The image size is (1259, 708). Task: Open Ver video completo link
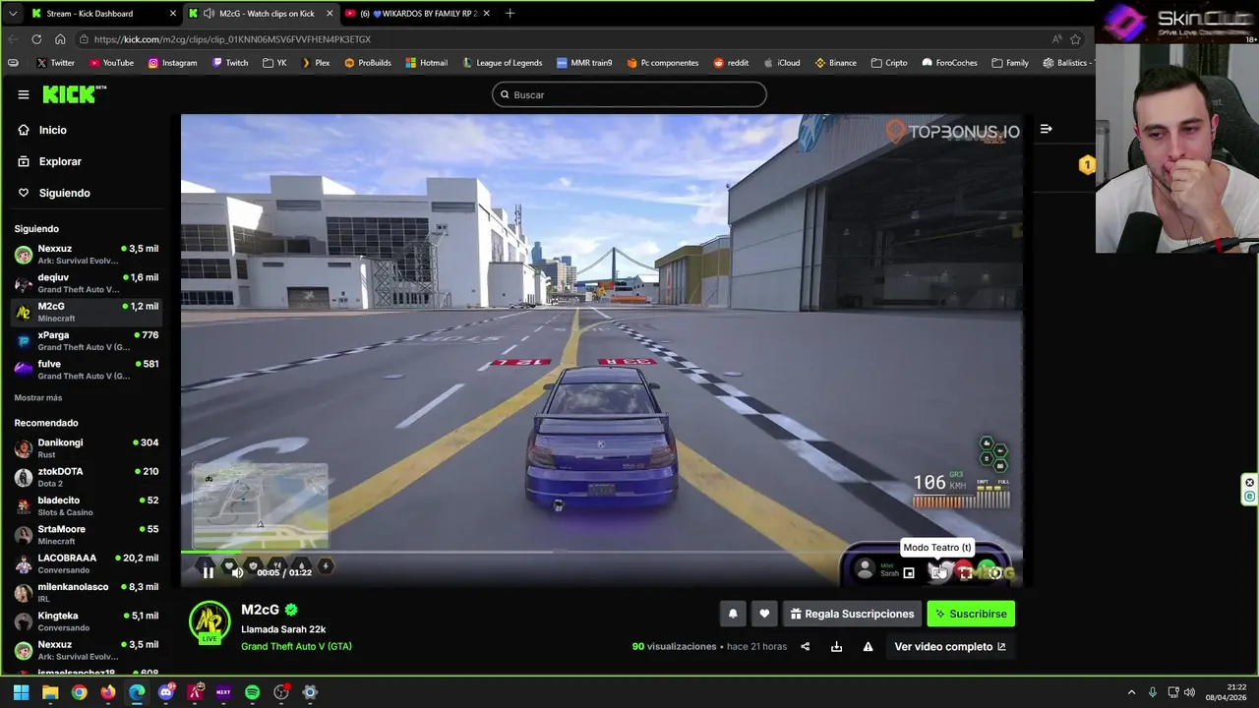(x=950, y=646)
